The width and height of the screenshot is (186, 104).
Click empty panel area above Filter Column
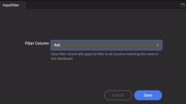(93, 24)
